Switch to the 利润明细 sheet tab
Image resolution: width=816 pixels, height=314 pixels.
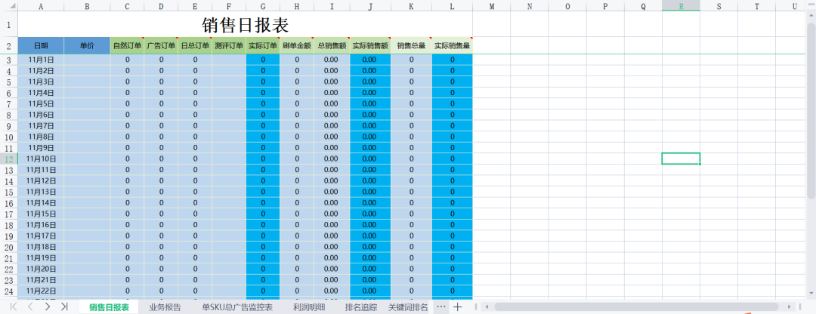309,307
